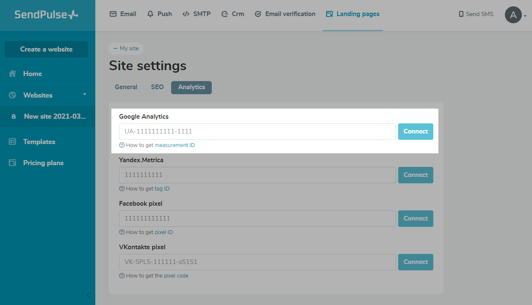Focus the Google Analytics ID input field

(257, 131)
